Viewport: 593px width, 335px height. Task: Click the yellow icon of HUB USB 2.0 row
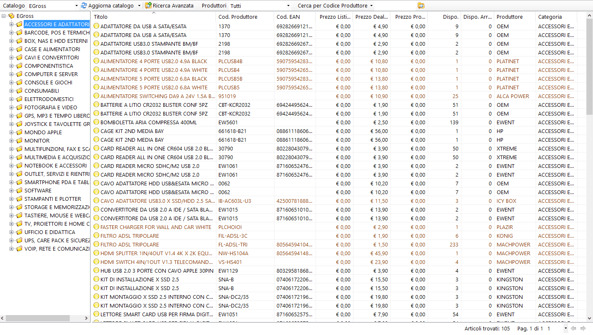(x=96, y=271)
